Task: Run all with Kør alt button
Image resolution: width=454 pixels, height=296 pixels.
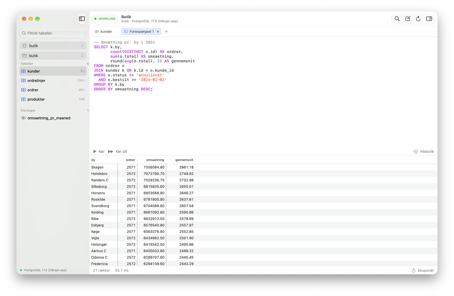Action: coord(118,151)
